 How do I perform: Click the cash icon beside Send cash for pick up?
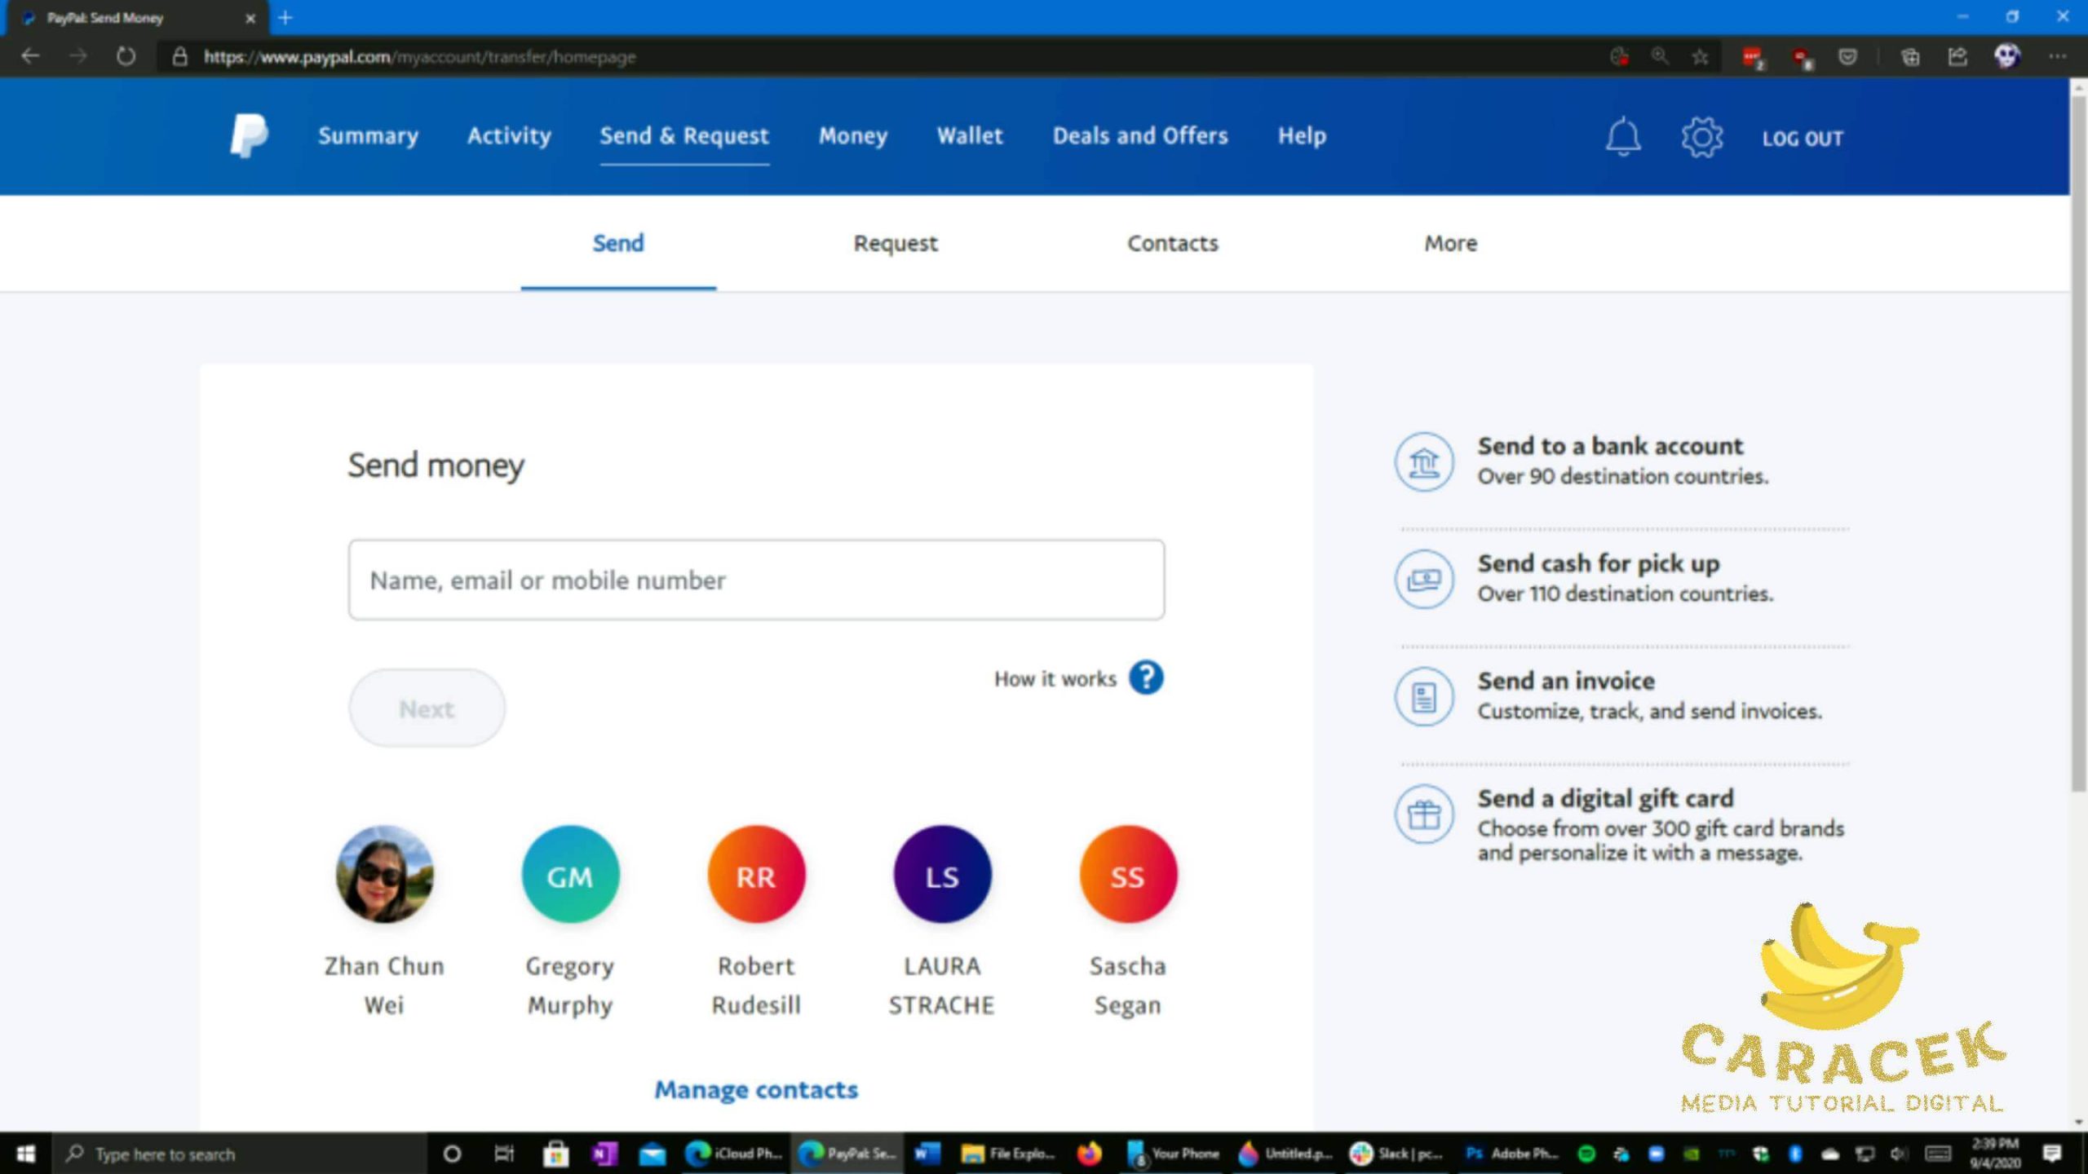[1423, 579]
